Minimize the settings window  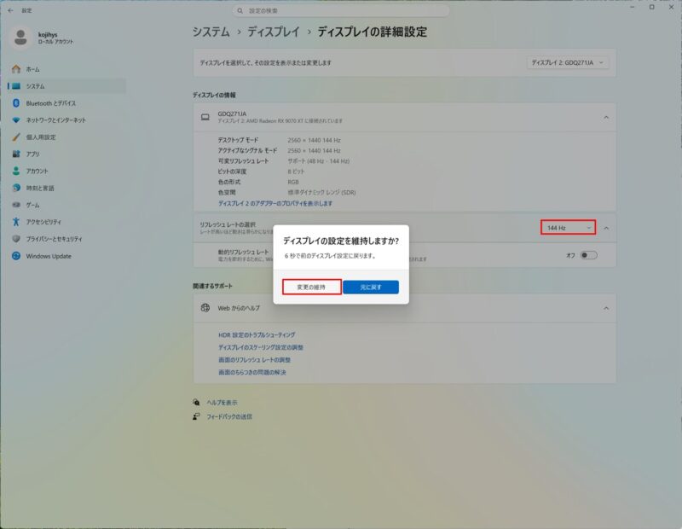pos(632,8)
